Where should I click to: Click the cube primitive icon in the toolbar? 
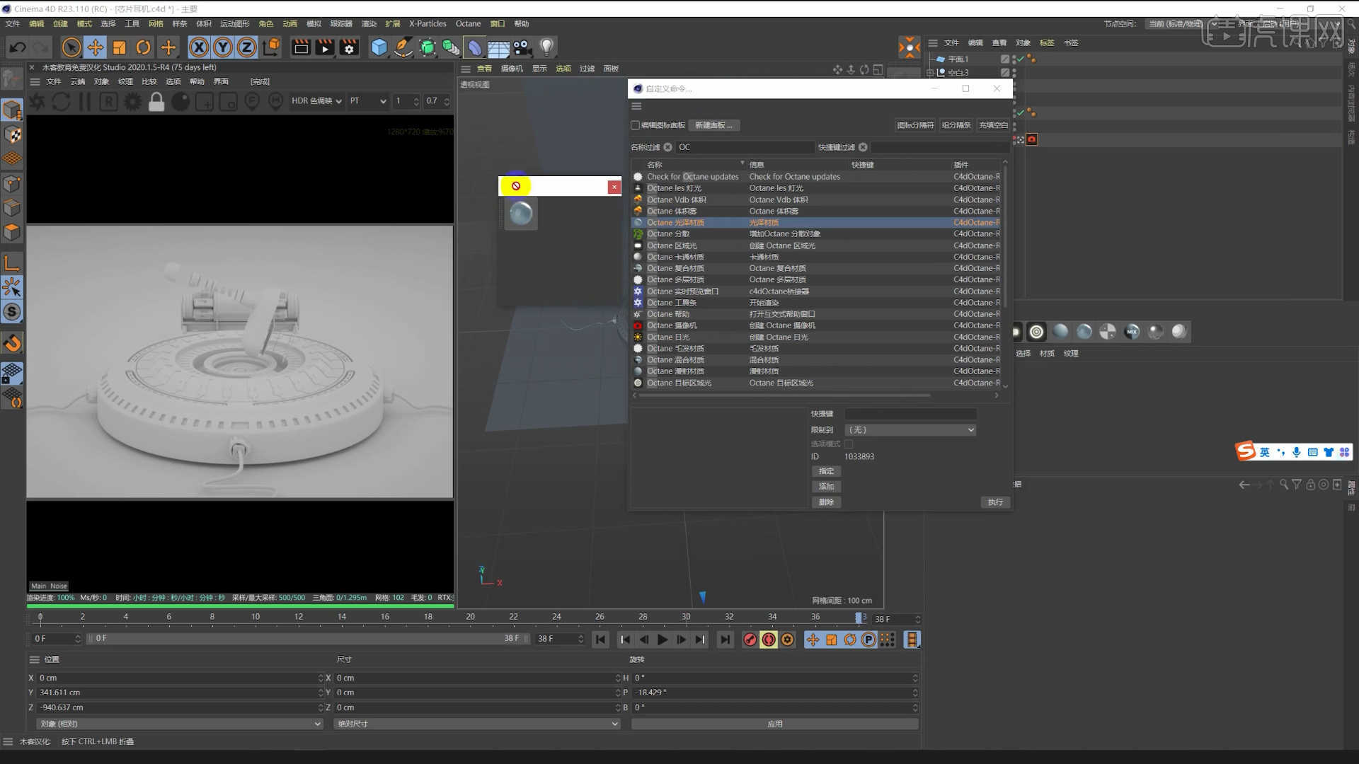(379, 47)
